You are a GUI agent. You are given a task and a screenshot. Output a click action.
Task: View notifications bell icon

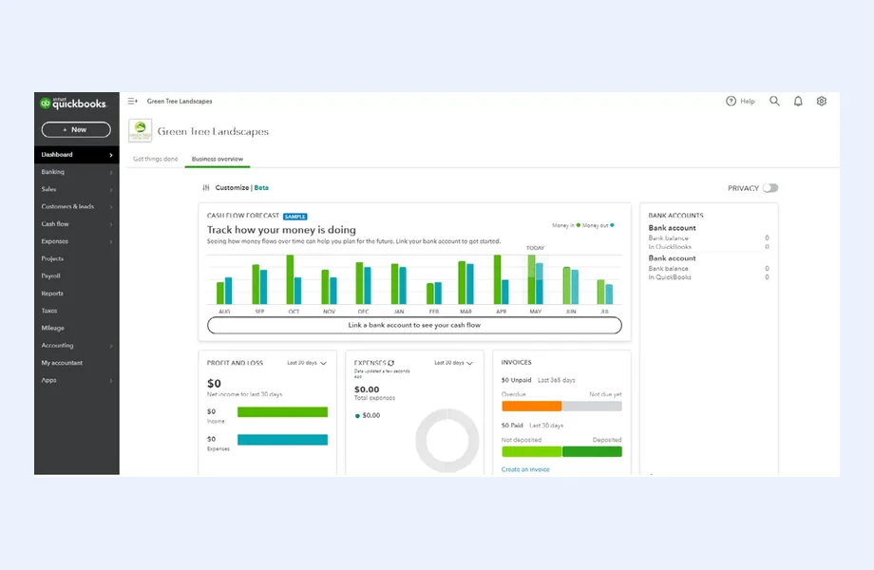pos(798,102)
